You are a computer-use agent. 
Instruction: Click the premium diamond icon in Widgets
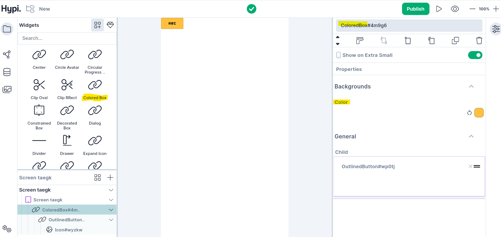(x=110, y=25)
